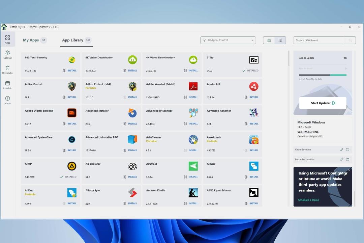Click the Advanced SystemCare icon
This screenshot has width=364, height=243.
[x=72, y=139]
